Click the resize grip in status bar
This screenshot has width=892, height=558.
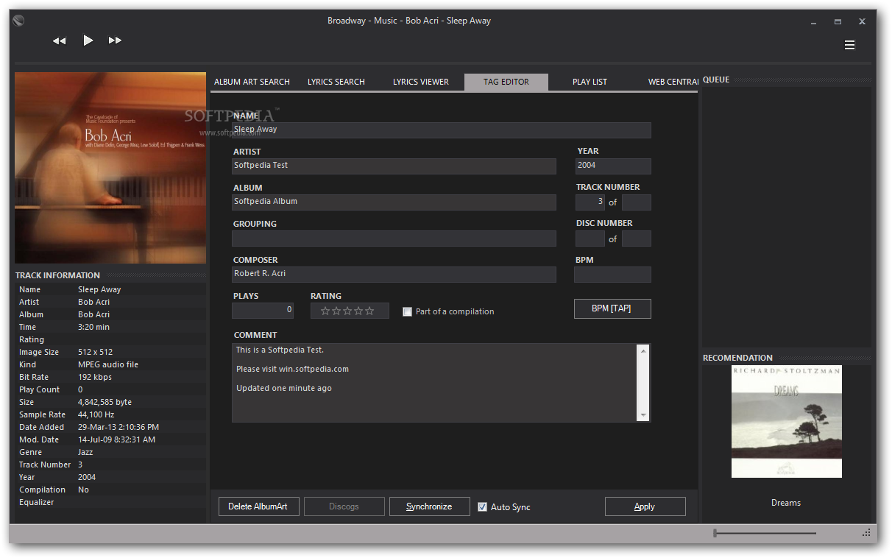click(866, 533)
